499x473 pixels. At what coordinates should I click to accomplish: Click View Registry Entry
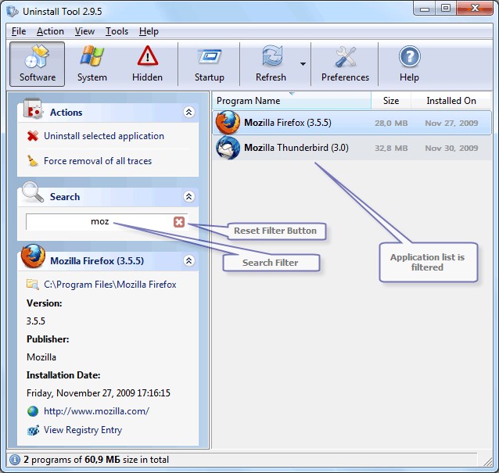pos(83,430)
